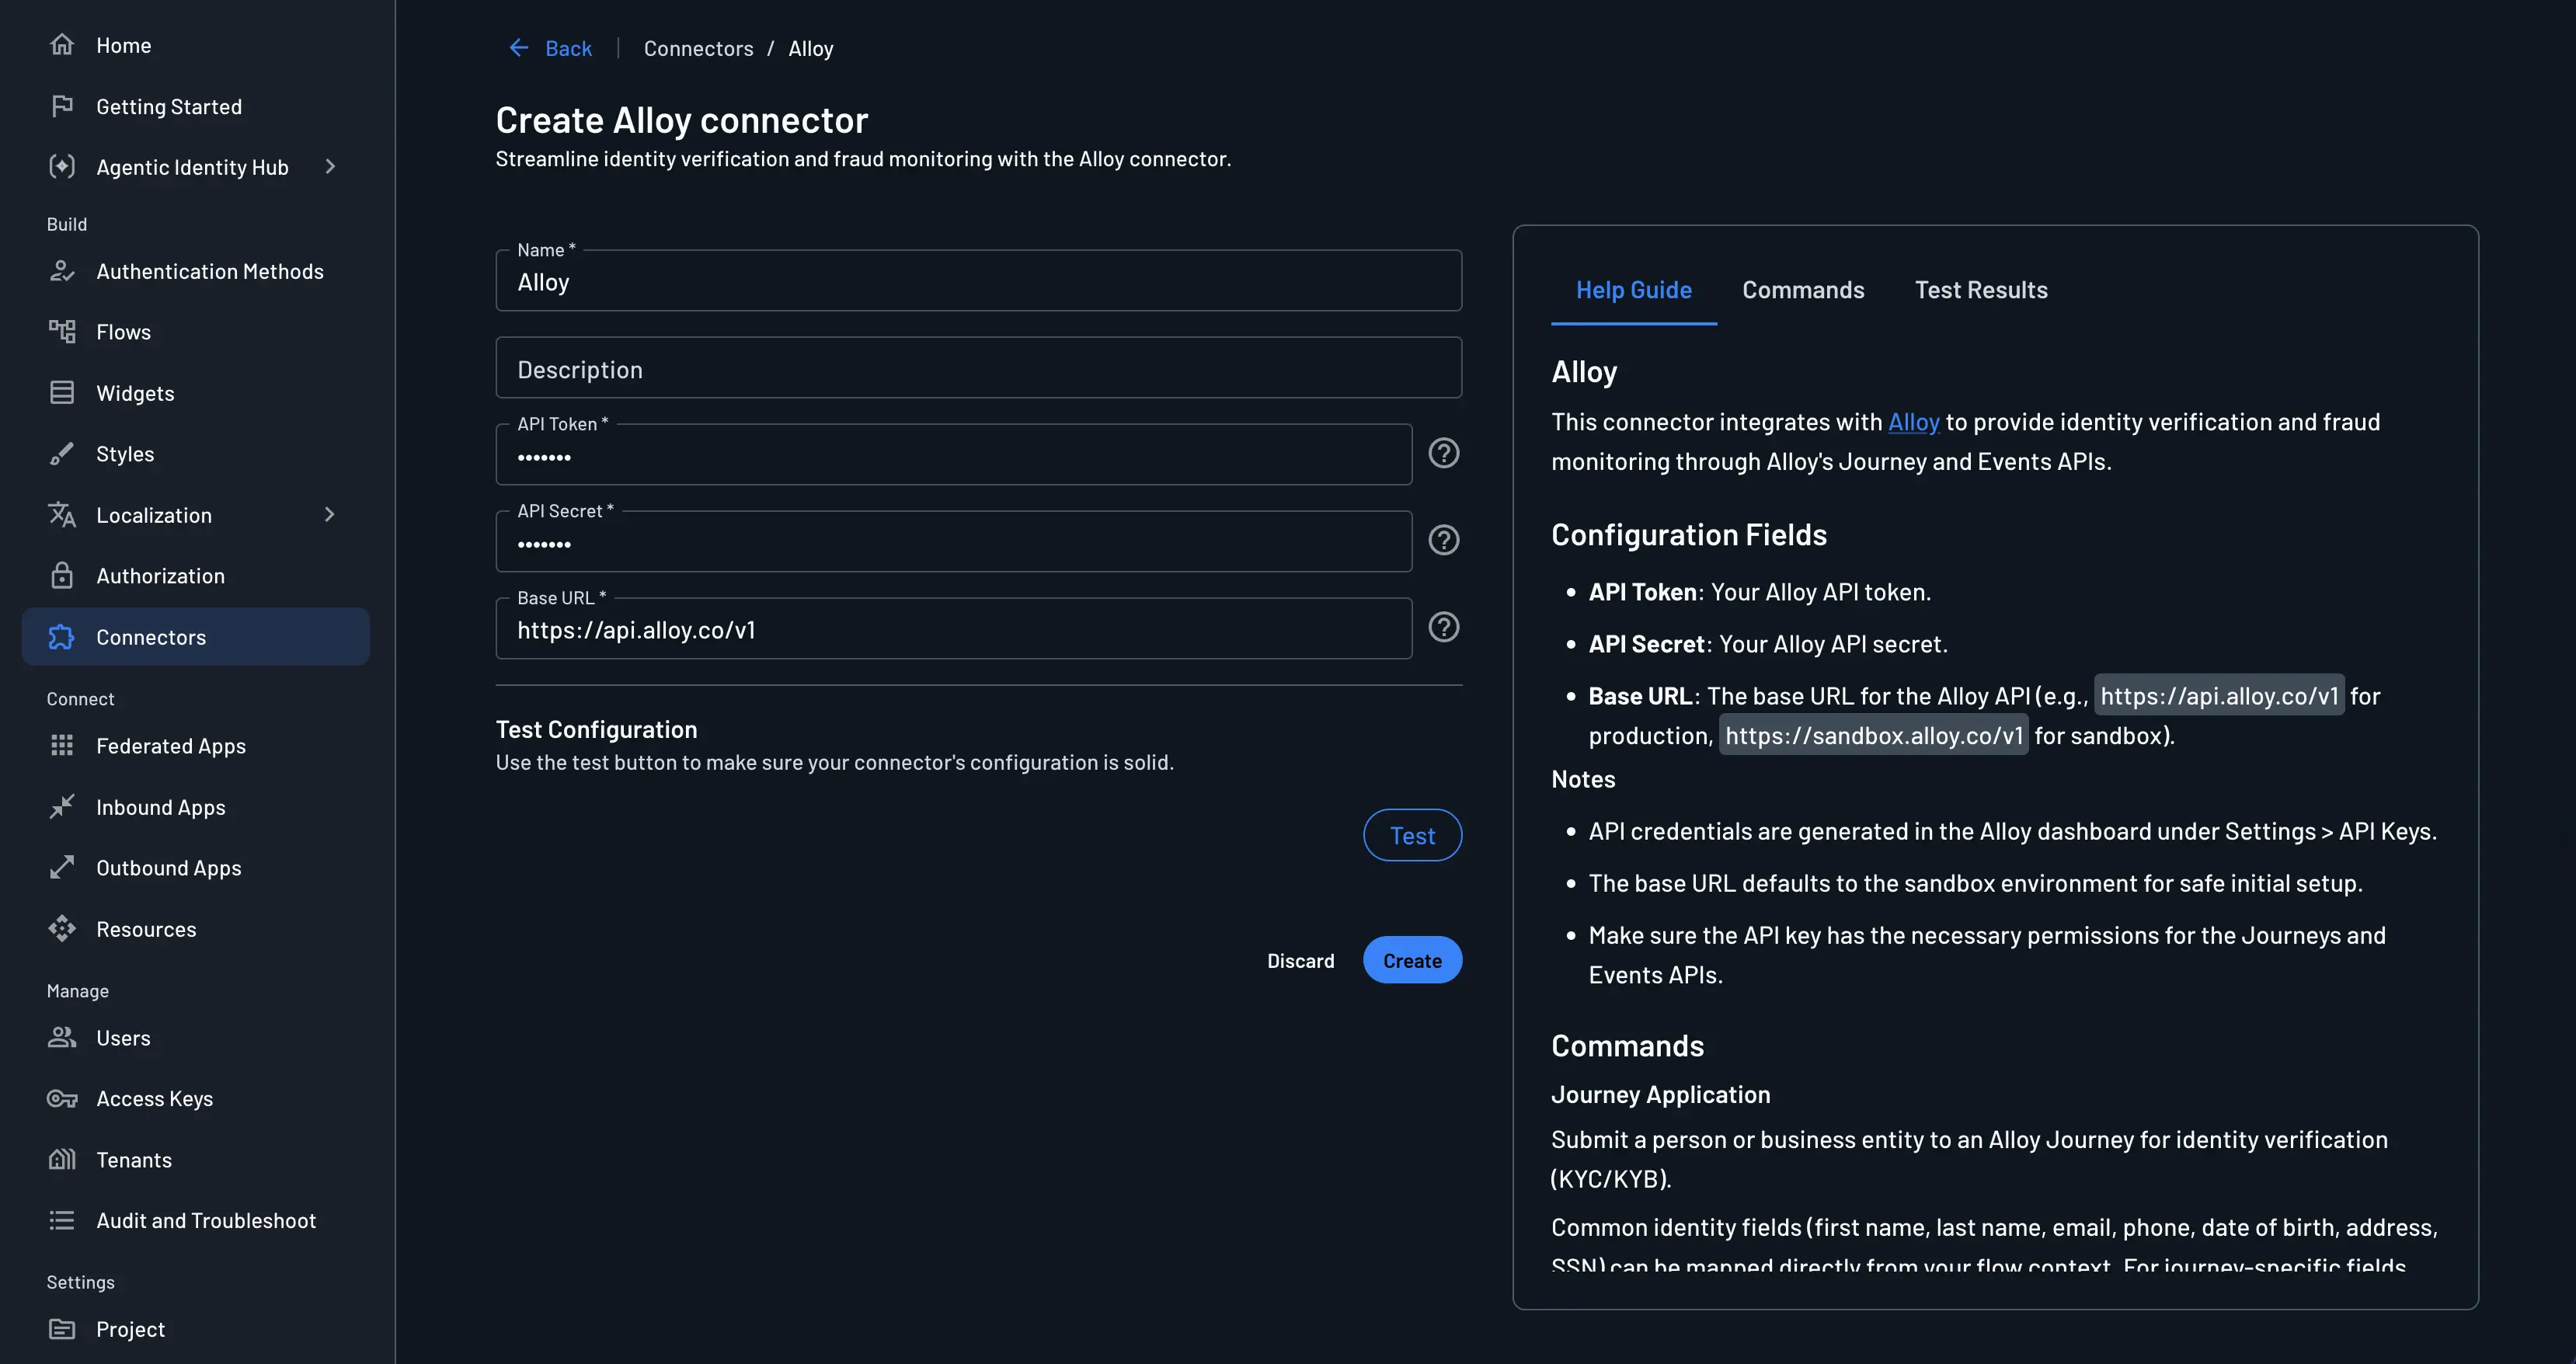Click help icon next to API Secret
2576x1364 pixels.
1443,541
